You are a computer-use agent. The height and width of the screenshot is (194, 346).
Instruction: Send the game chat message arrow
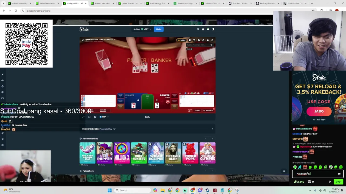[x=211, y=45]
